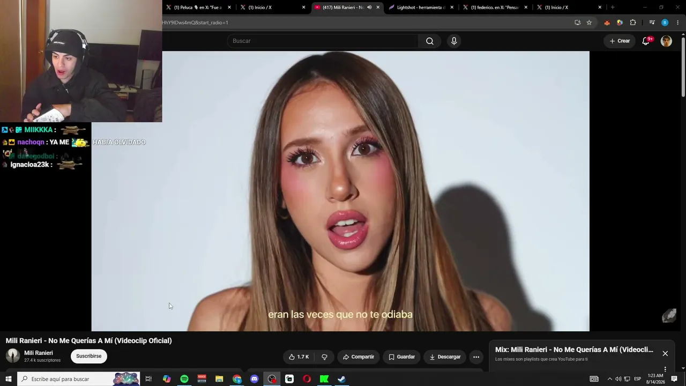The height and width of the screenshot is (386, 686).
Task: Open Opera browser from the taskbar
Action: (x=307, y=379)
